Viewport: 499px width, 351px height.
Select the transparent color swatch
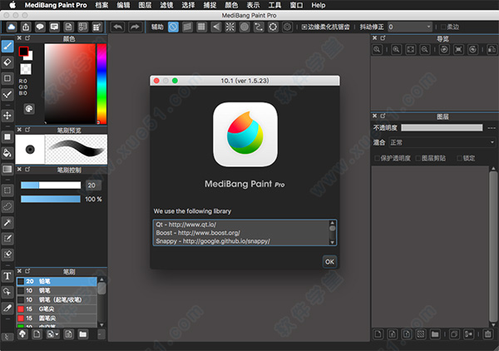(x=26, y=69)
